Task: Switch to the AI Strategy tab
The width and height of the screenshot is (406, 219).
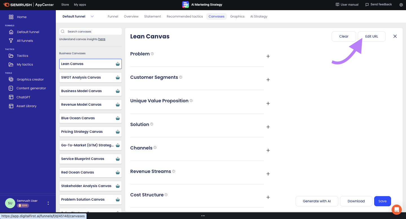Action: point(259,16)
